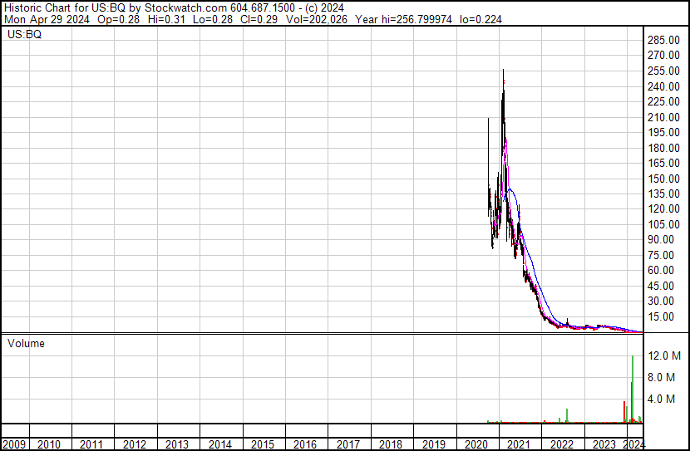
Task: Click the 165.00 price axis label
Action: (663, 163)
